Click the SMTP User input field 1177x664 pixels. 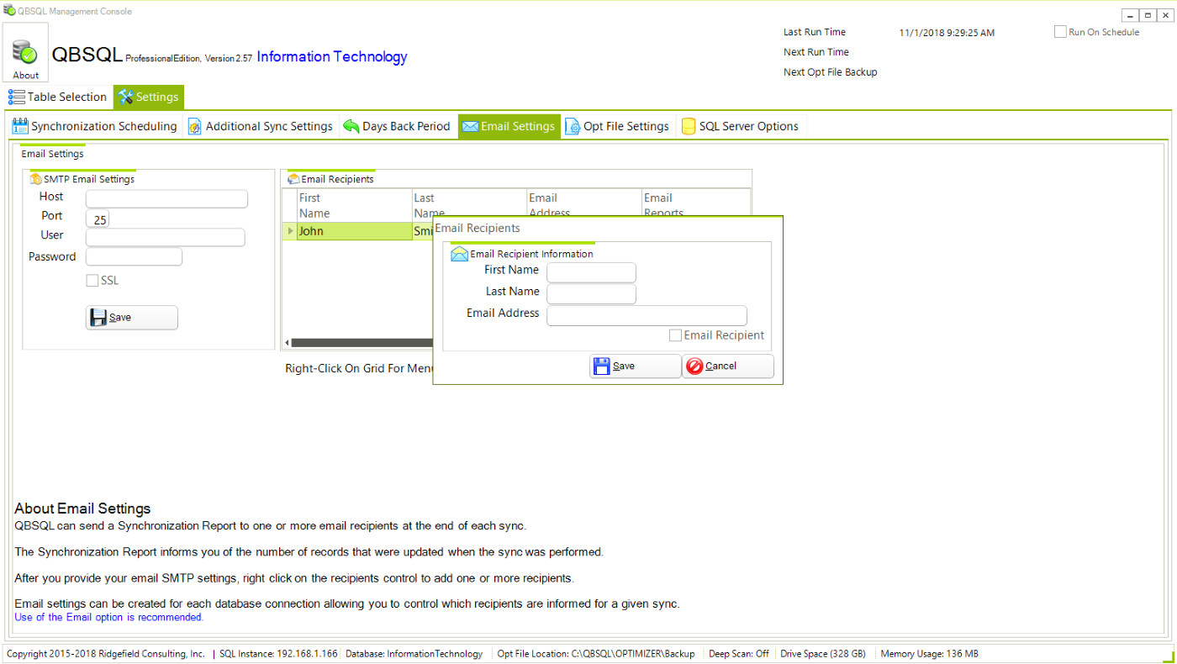tap(166, 237)
